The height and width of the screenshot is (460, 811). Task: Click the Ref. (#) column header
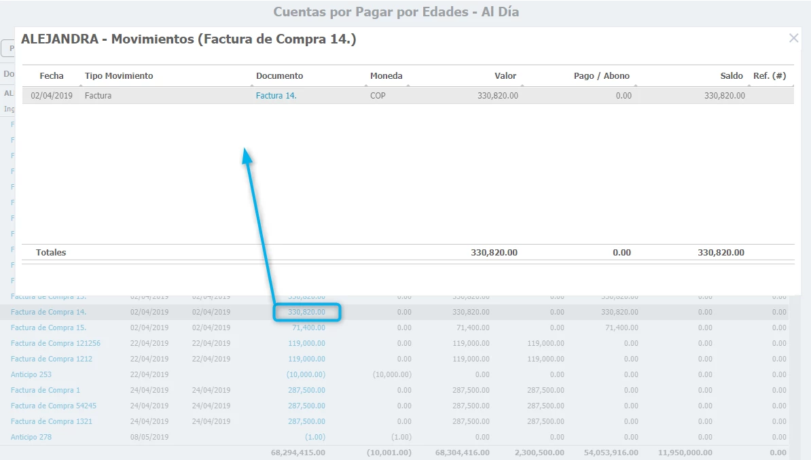769,76
